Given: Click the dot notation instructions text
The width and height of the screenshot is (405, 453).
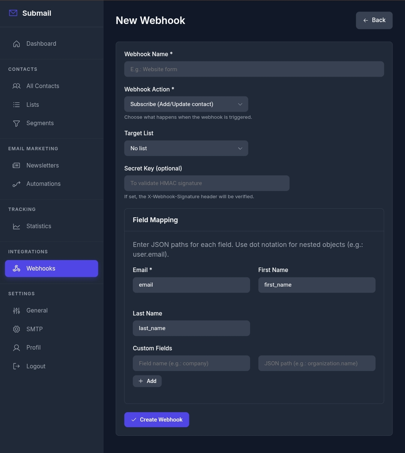Looking at the screenshot, I should 248,250.
